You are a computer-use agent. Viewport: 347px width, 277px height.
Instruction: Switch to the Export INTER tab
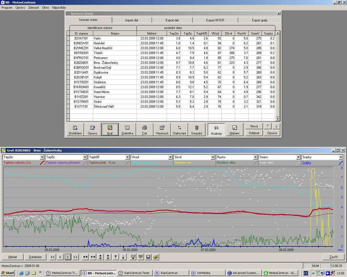click(215, 20)
